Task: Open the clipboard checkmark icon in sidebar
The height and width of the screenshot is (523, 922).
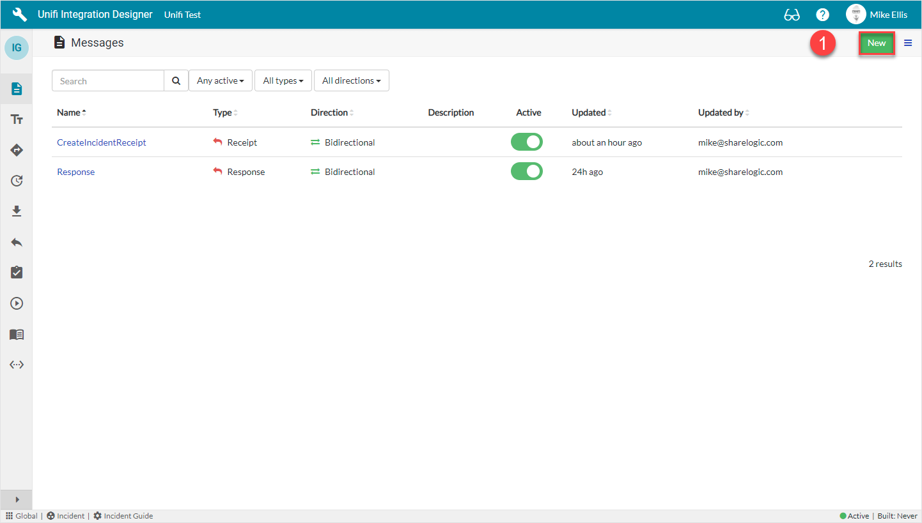Action: [x=17, y=273]
